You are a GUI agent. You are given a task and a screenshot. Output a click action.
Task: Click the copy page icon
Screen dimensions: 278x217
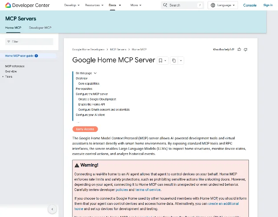coord(174,61)
